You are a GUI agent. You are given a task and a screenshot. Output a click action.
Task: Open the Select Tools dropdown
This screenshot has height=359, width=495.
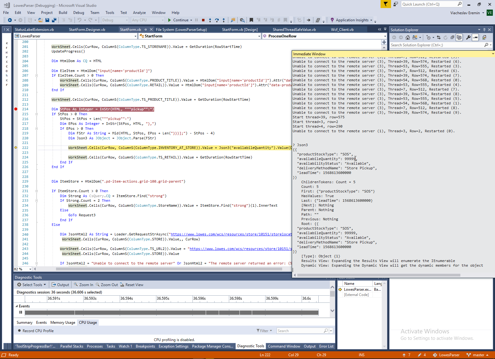click(31, 285)
